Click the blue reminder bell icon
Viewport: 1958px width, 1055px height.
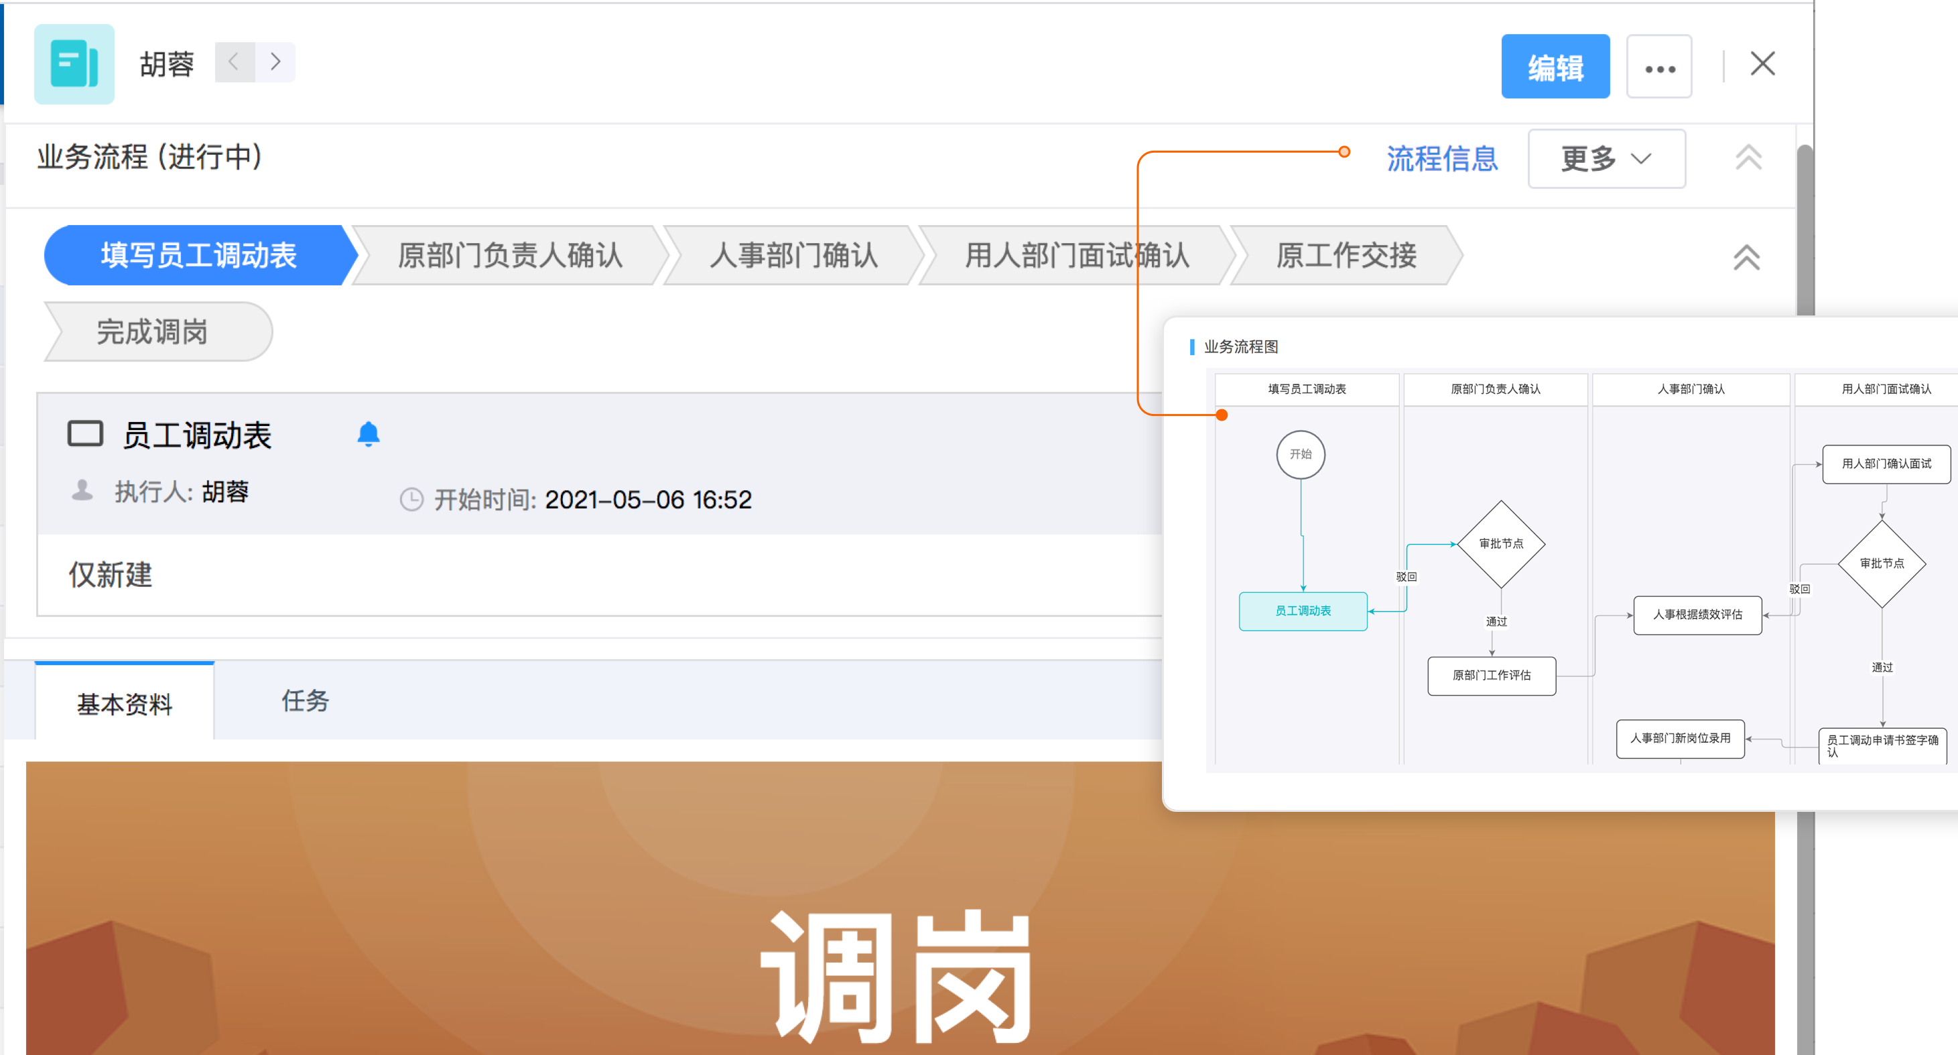point(369,433)
